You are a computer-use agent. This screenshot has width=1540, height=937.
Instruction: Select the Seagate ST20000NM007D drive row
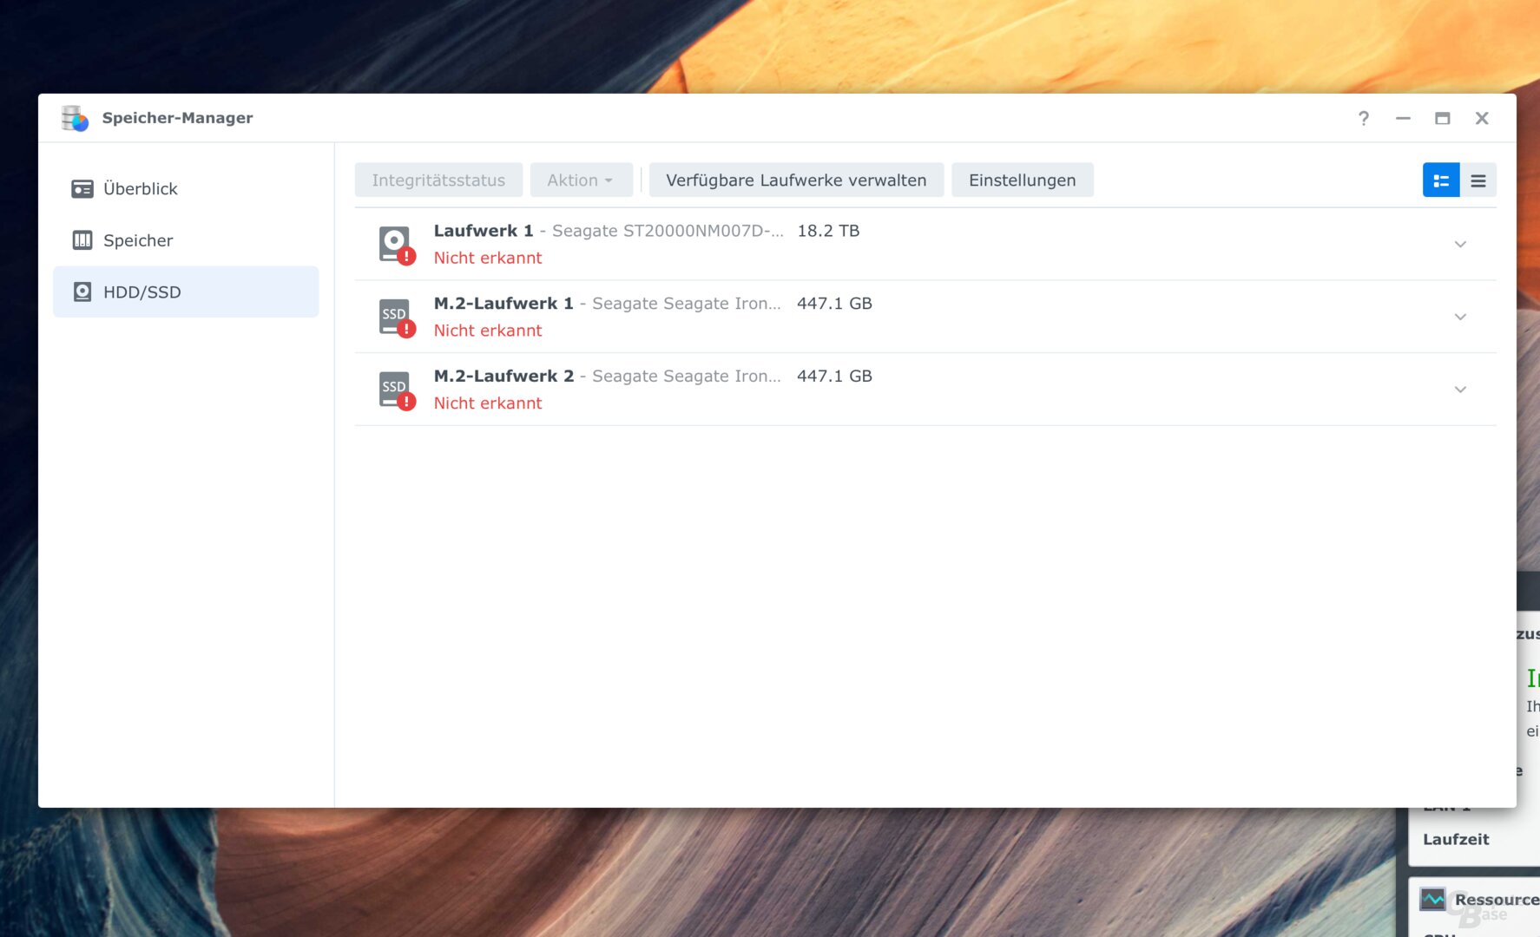[x=868, y=244]
